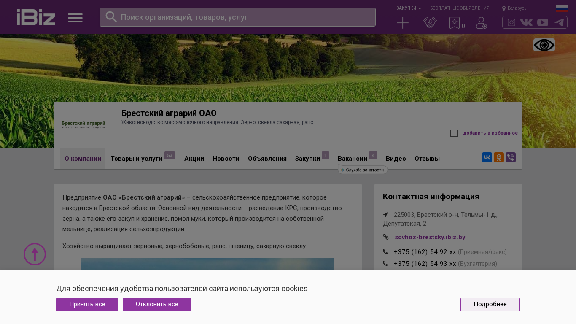Image resolution: width=576 pixels, height=324 pixels.
Task: Click the search magnifier icon
Action: click(x=111, y=17)
